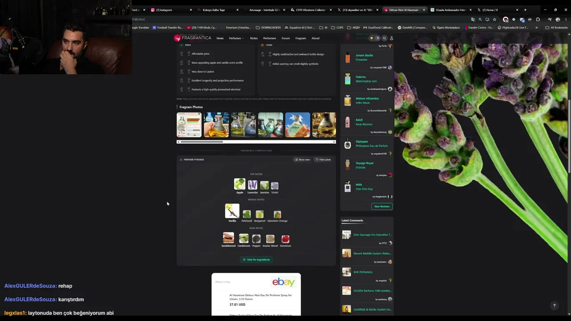Open a new browser tab

(525, 10)
